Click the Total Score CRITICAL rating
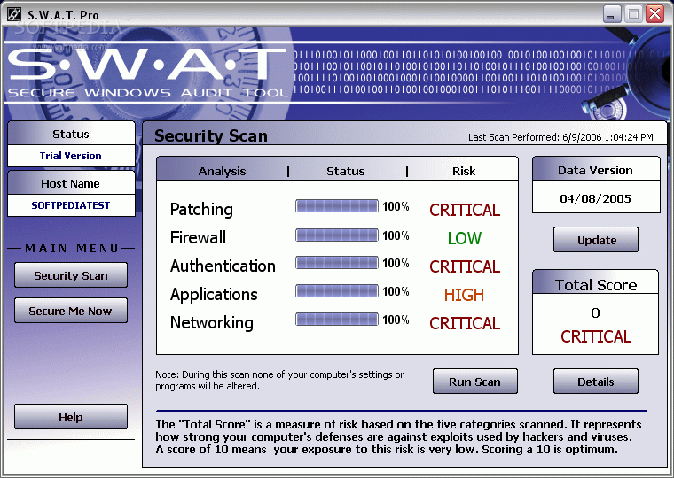 [x=596, y=336]
